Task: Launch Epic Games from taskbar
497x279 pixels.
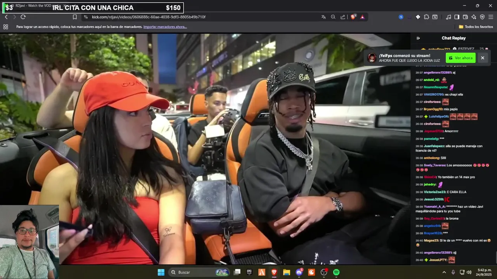Action: point(249,272)
